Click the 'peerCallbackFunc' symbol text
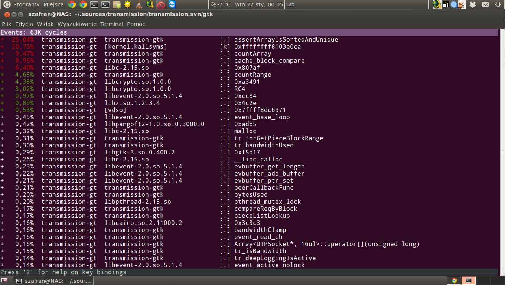Screen dimensions: 505x285 tap(264, 187)
